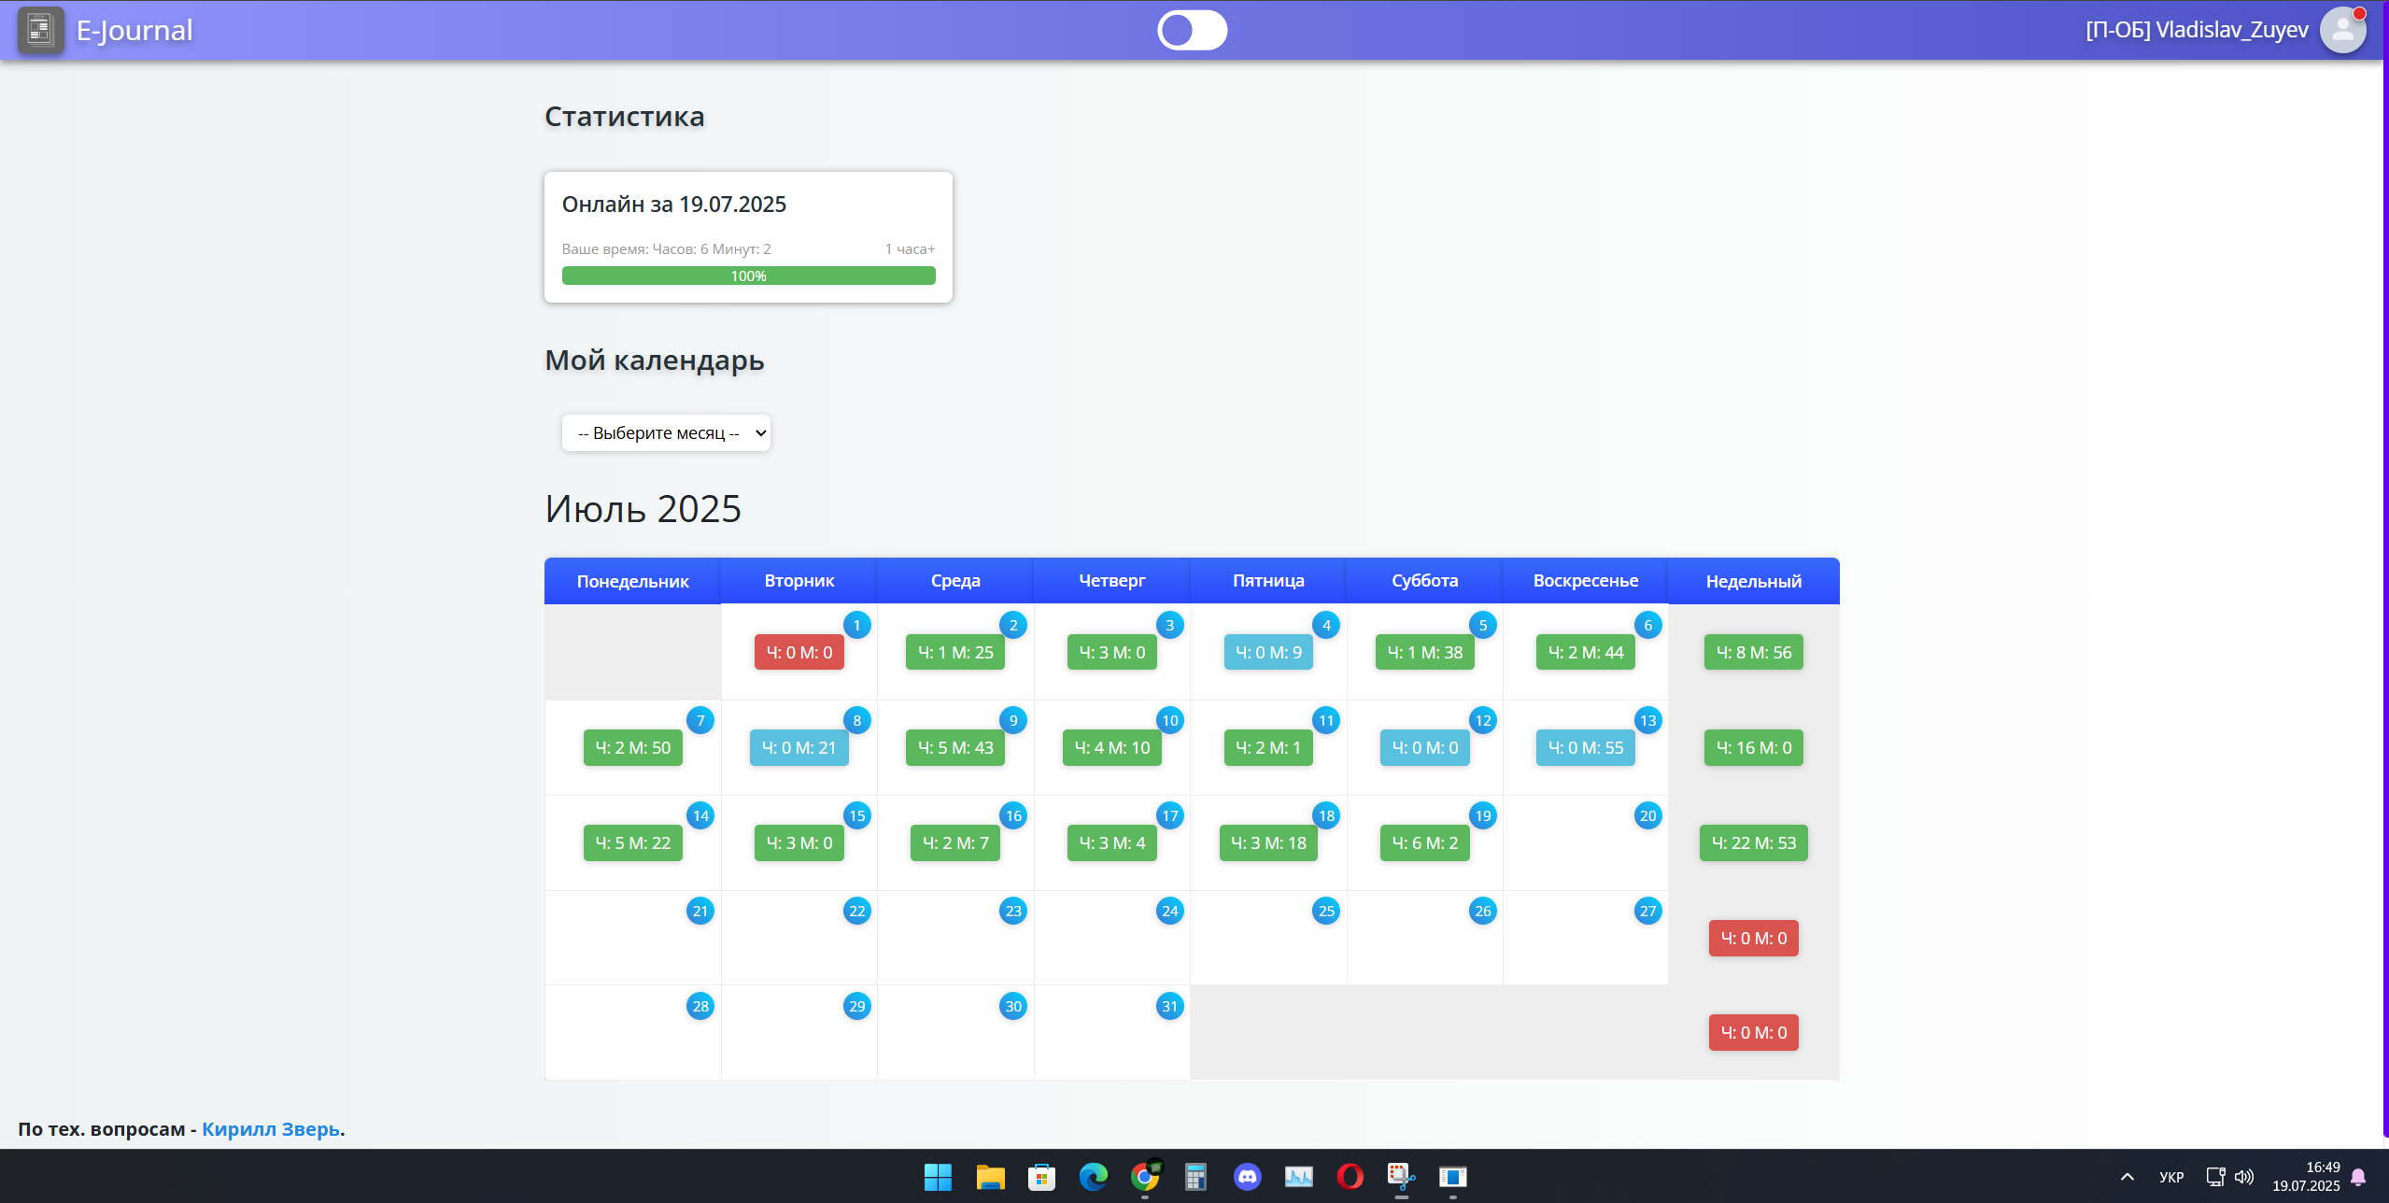This screenshot has width=2389, height=1203.
Task: Launch Calculator from the taskbar
Action: [x=1195, y=1176]
